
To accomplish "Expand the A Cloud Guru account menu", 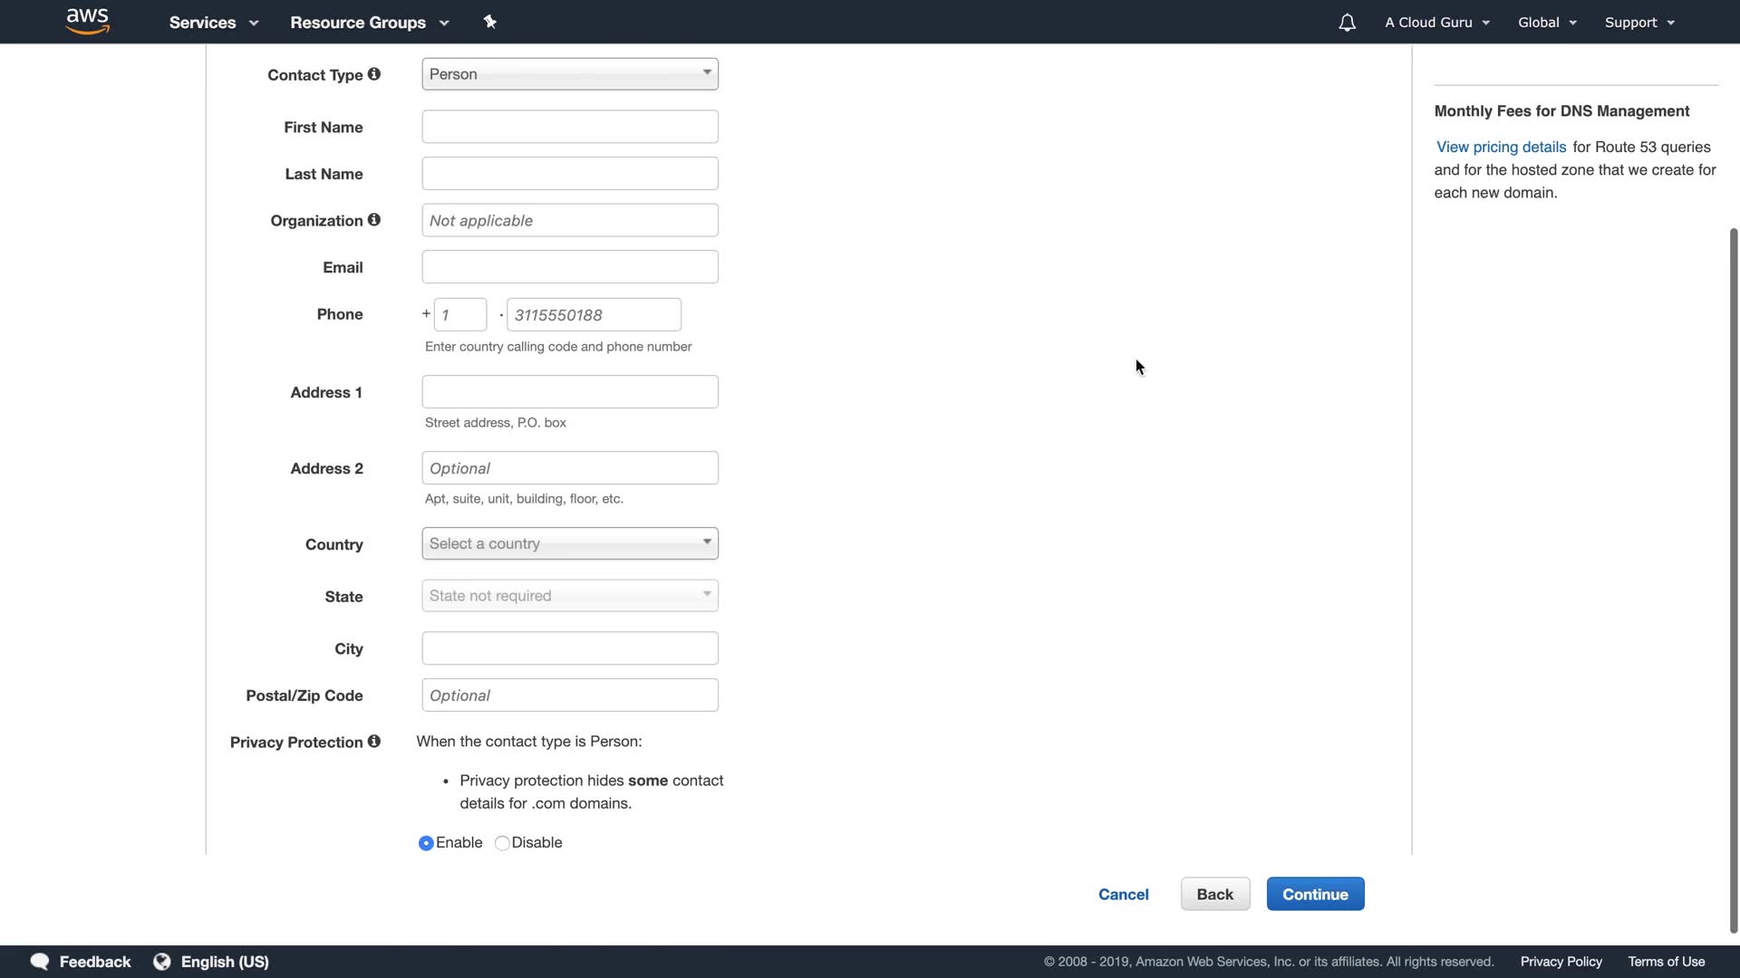I will [x=1436, y=23].
